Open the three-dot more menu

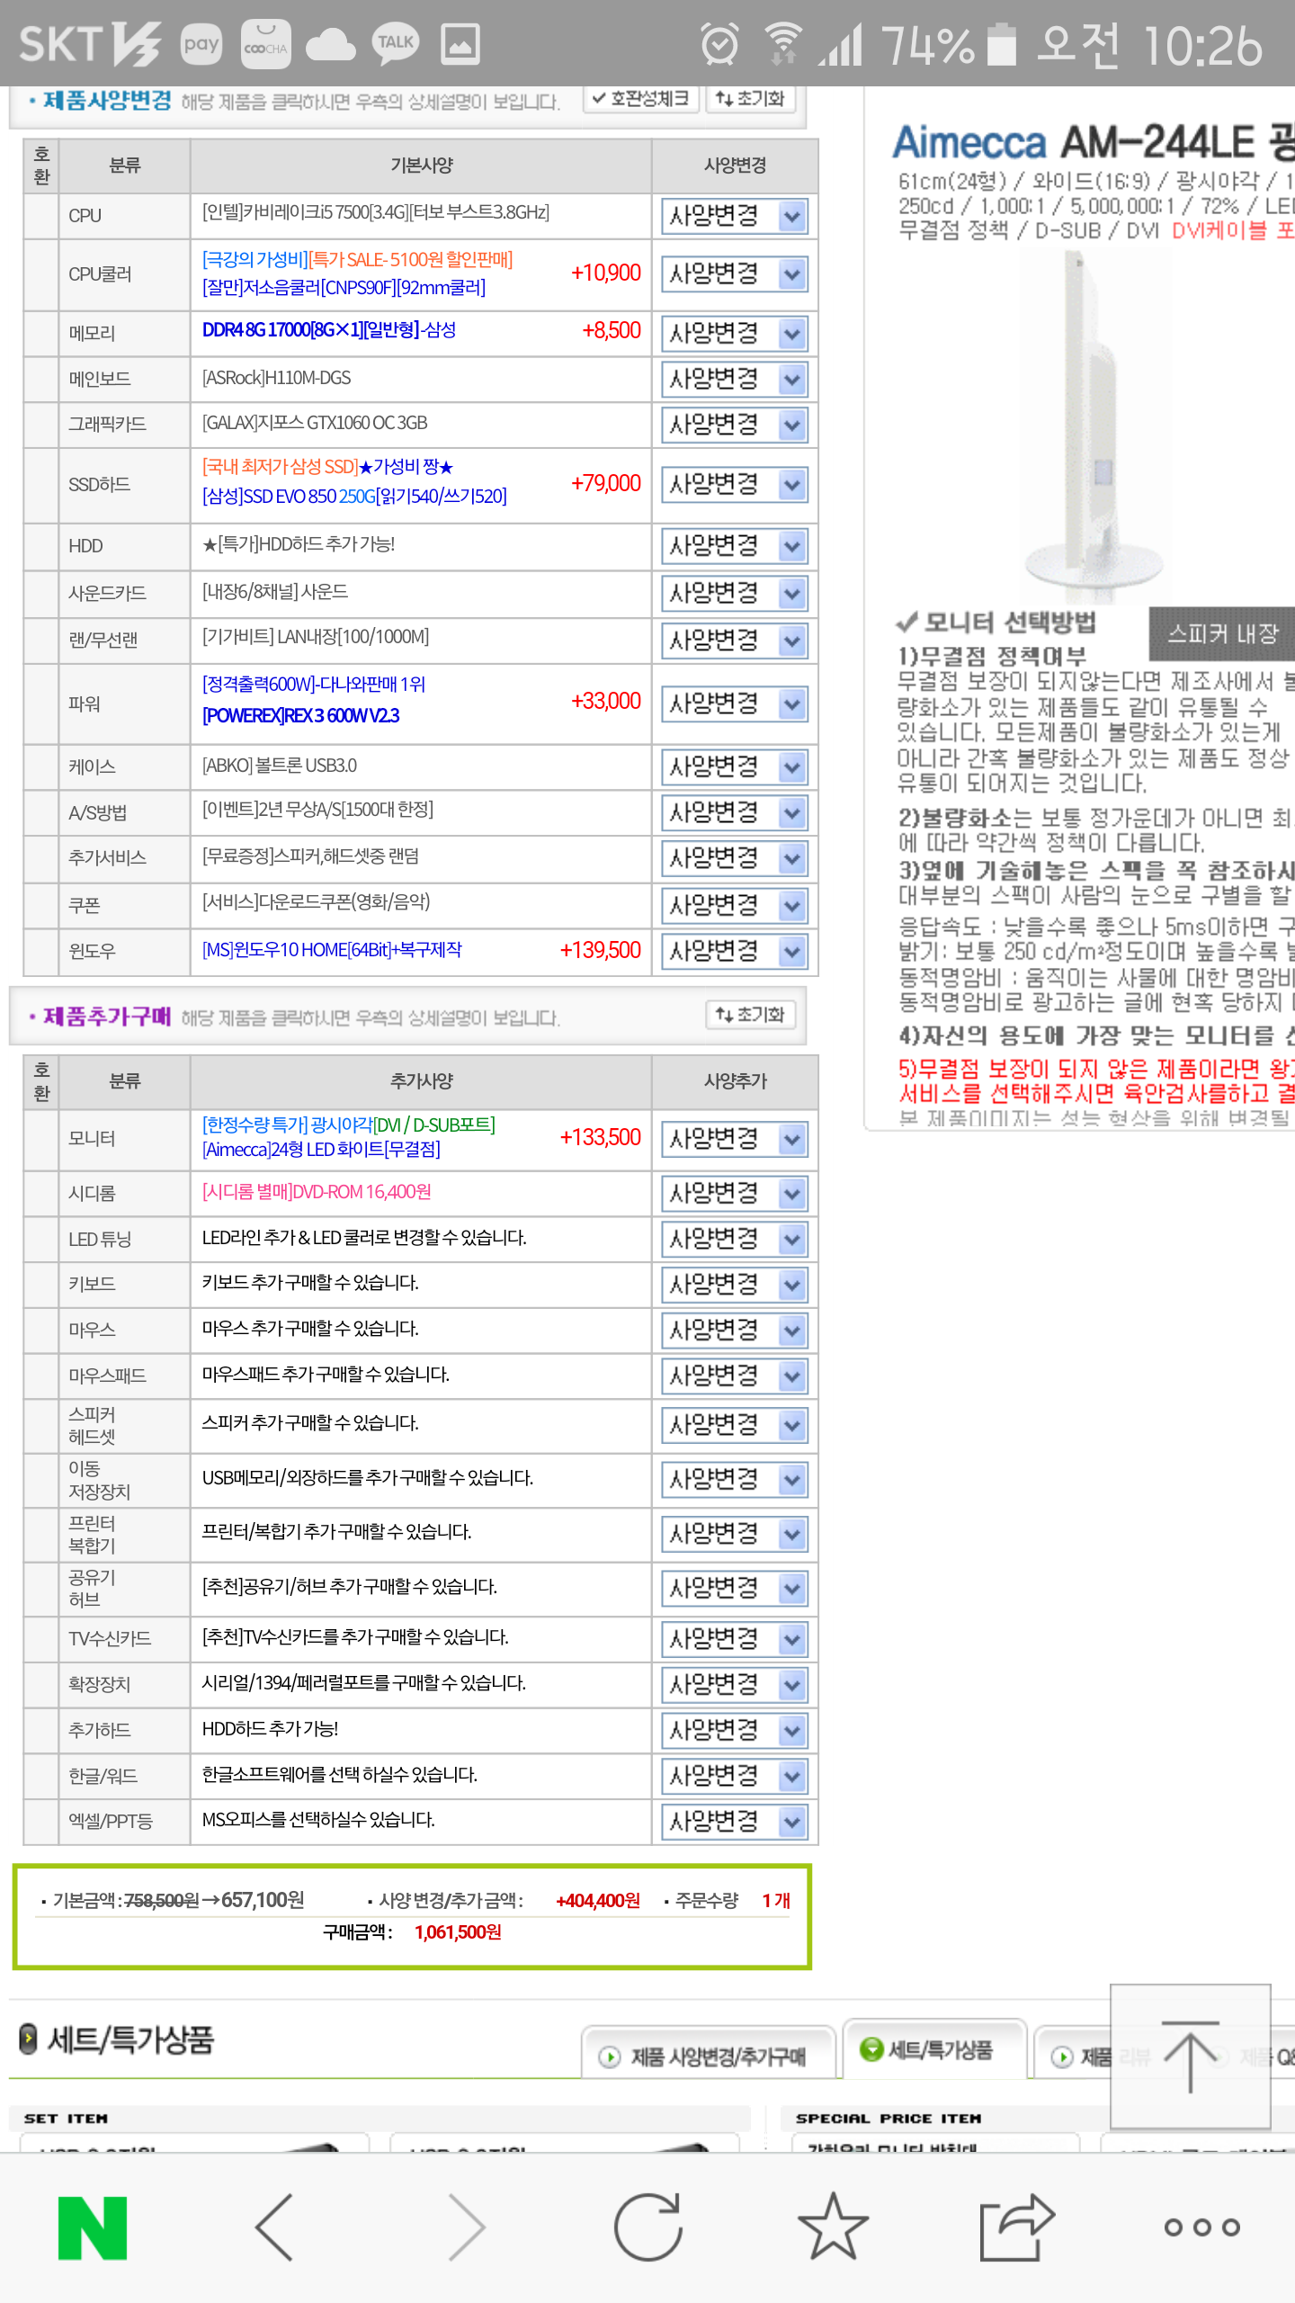coord(1202,2227)
